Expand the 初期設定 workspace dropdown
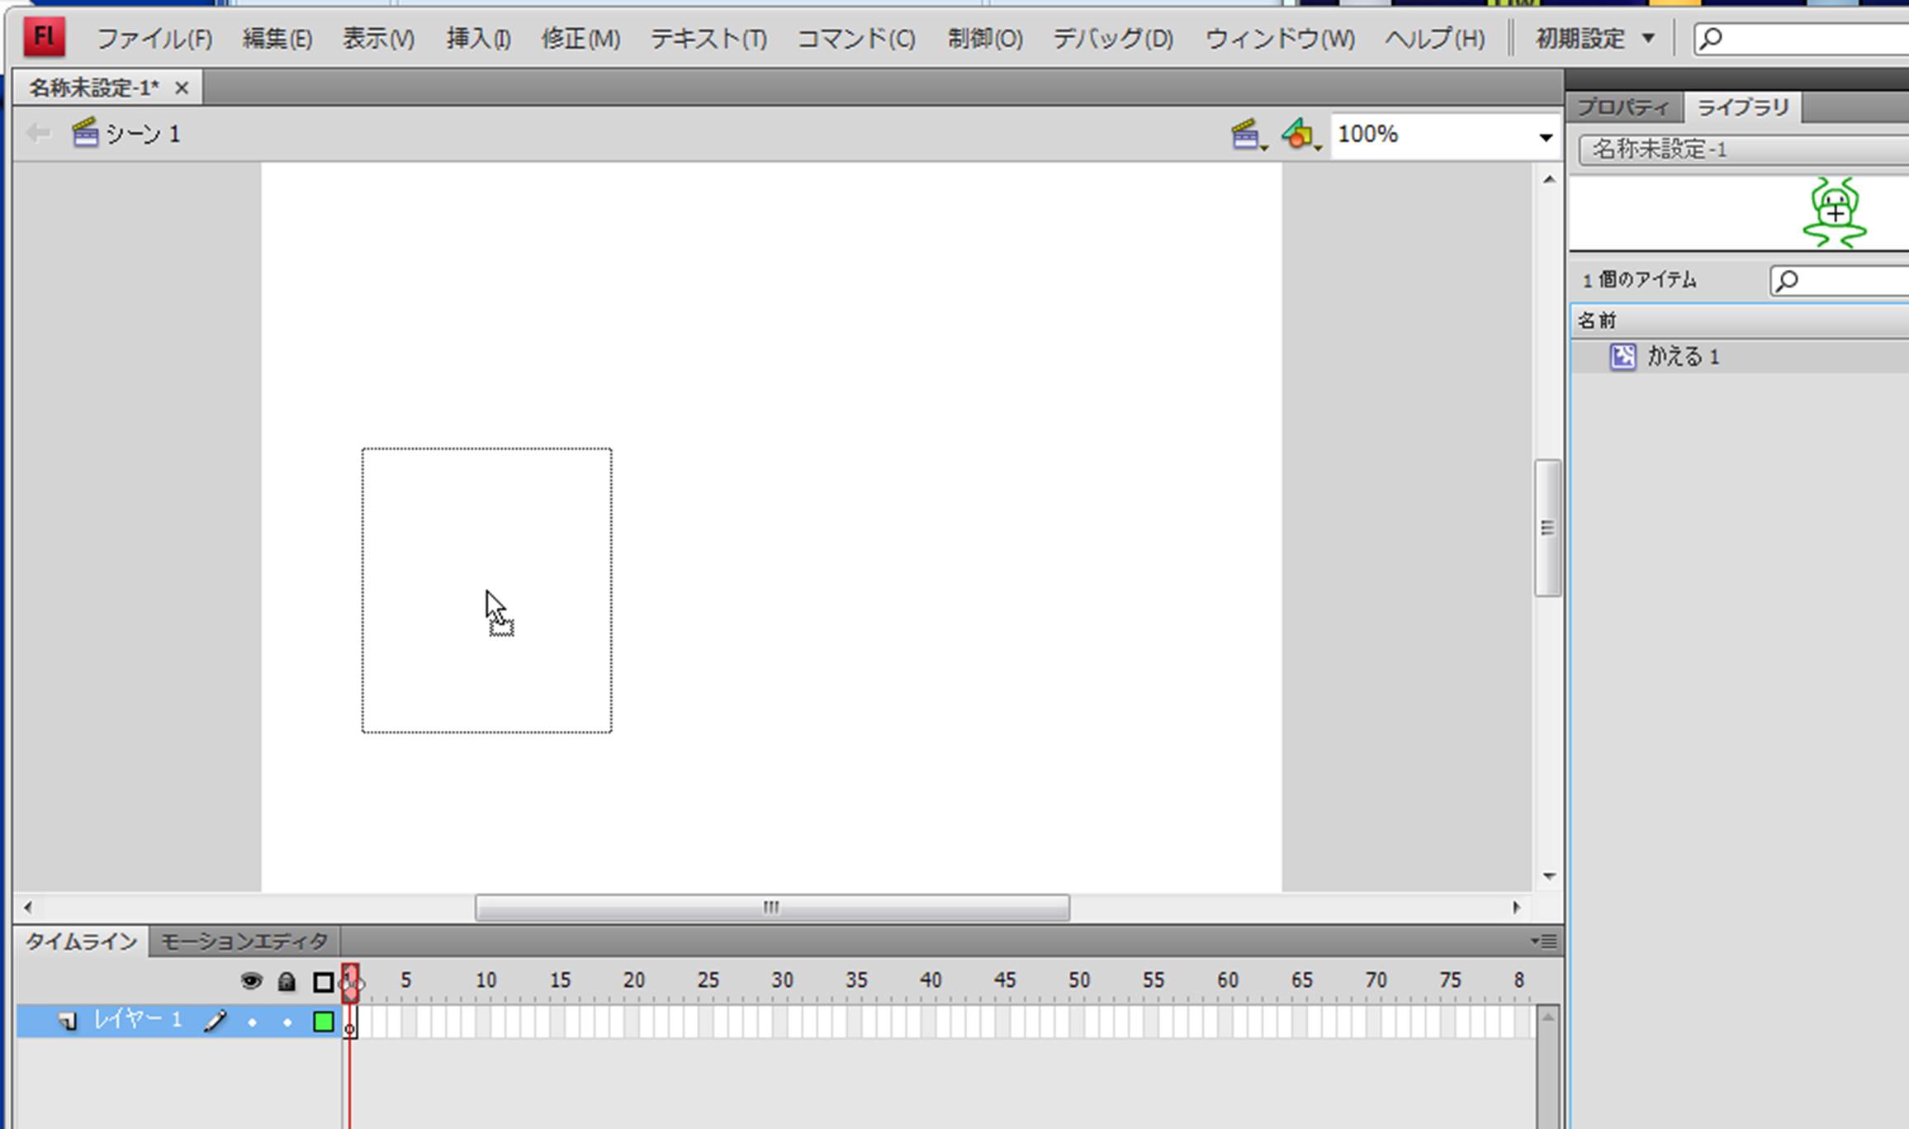 [x=1595, y=39]
